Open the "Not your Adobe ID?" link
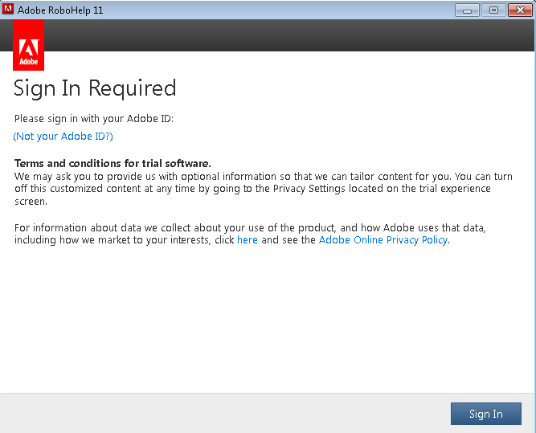This screenshot has height=433, width=536. (63, 137)
